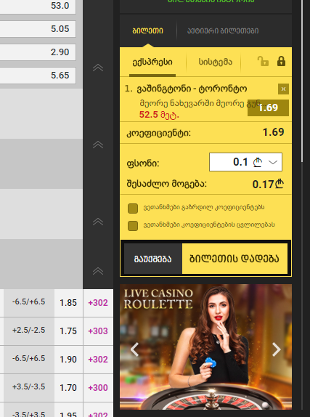Expand the +303 extra markets

98,331
